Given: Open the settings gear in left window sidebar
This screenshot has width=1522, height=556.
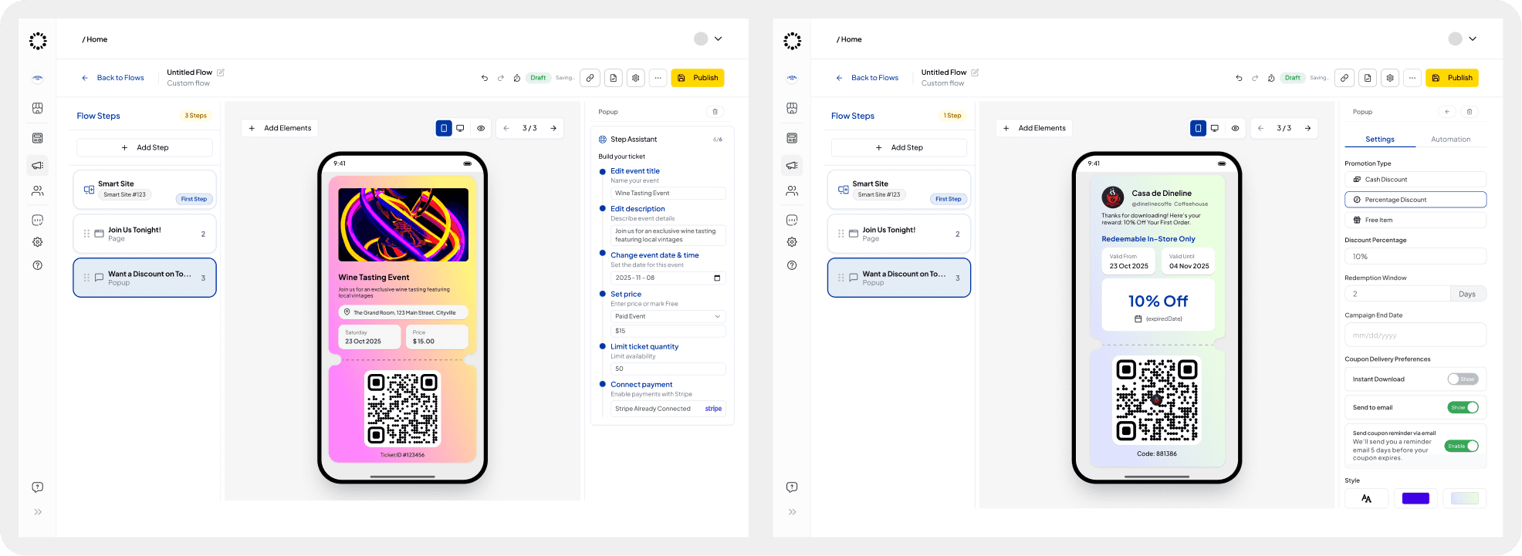Looking at the screenshot, I should tap(38, 242).
